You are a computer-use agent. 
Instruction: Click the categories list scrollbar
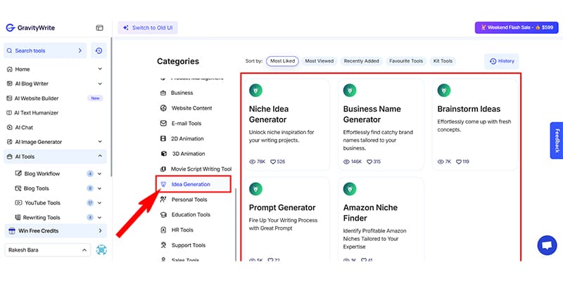tap(236, 225)
